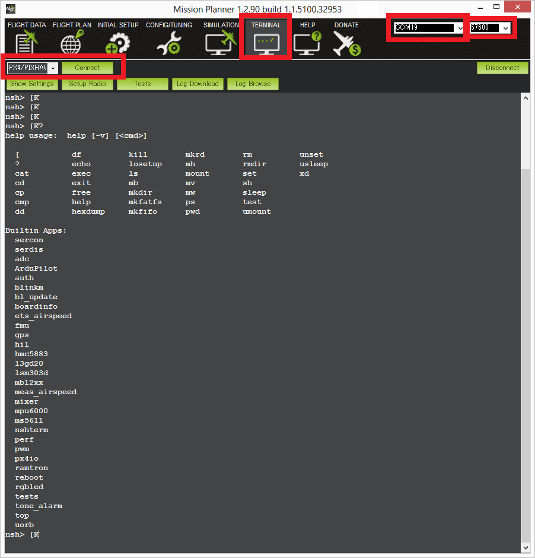Screen dimensions: 535x558
Task: Expand the PX4/PIXHAWK board type dropdown
Action: (53, 68)
